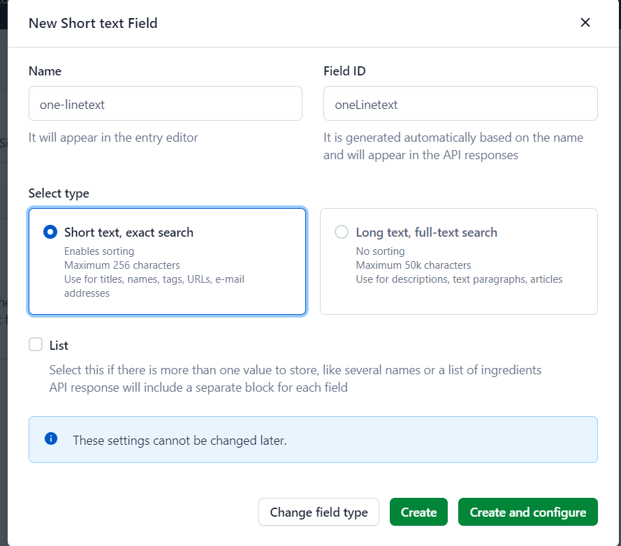Click the Field ID input with oneLinetext
Screen dimensions: 621x546
(x=460, y=104)
